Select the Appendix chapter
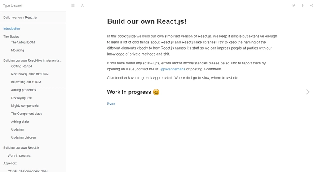This screenshot has width=318, height=172. click(x=10, y=163)
